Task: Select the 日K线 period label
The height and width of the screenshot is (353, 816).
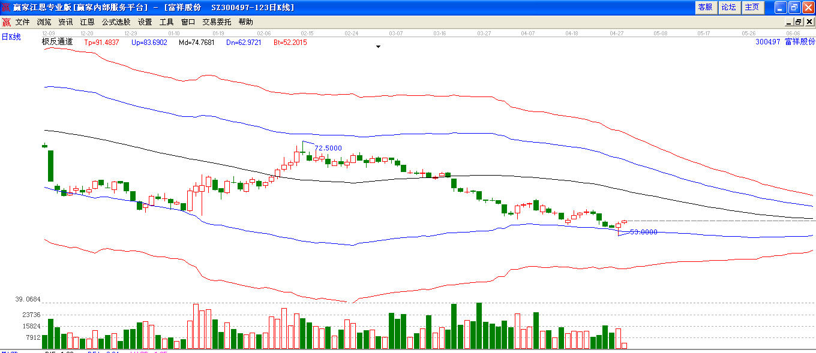Action: (x=11, y=37)
